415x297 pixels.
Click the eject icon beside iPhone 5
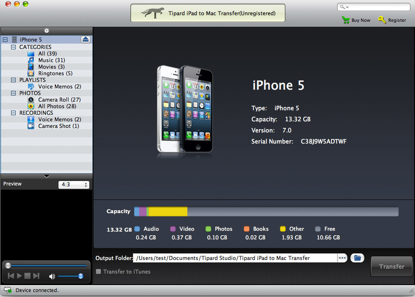point(86,39)
